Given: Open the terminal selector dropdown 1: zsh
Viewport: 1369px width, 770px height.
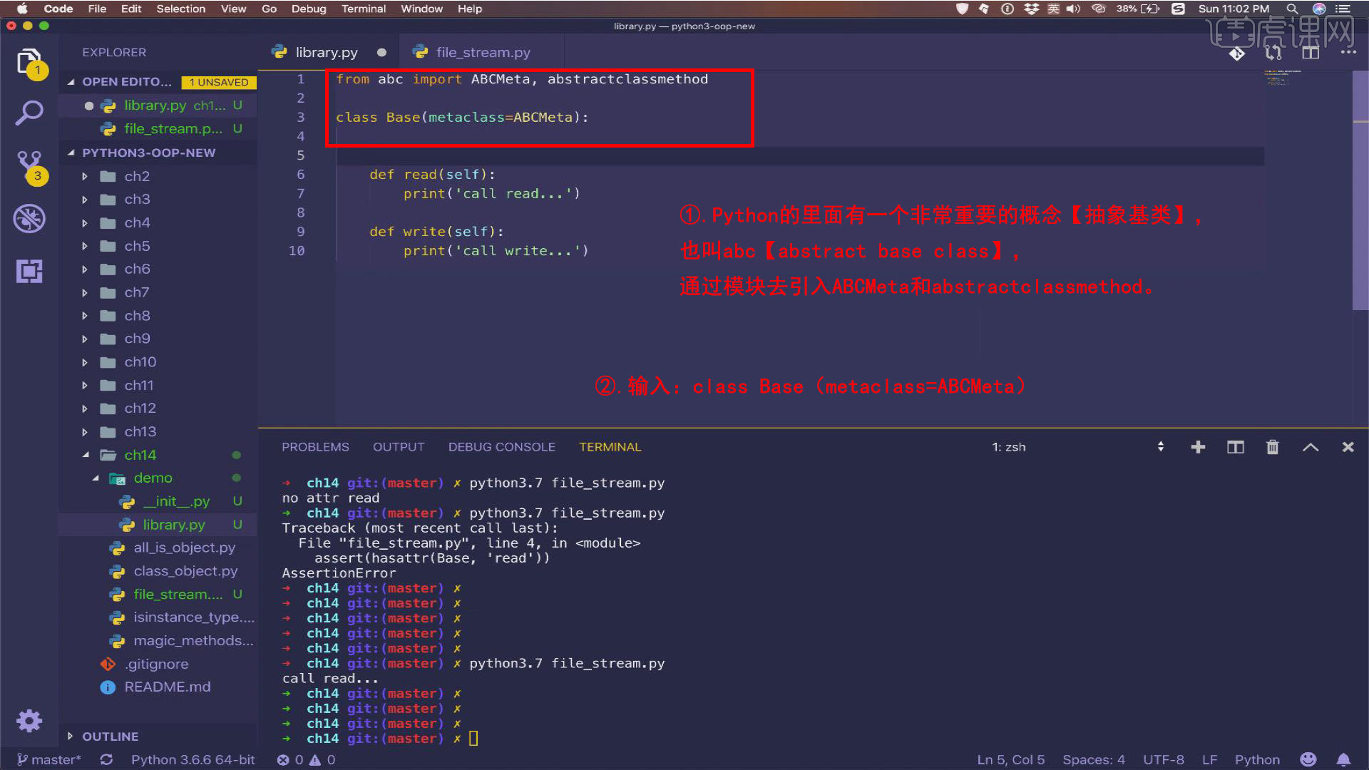Looking at the screenshot, I should tap(1078, 447).
